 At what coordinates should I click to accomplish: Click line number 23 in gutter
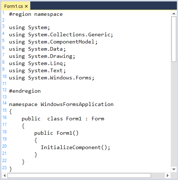click(x=4, y=168)
